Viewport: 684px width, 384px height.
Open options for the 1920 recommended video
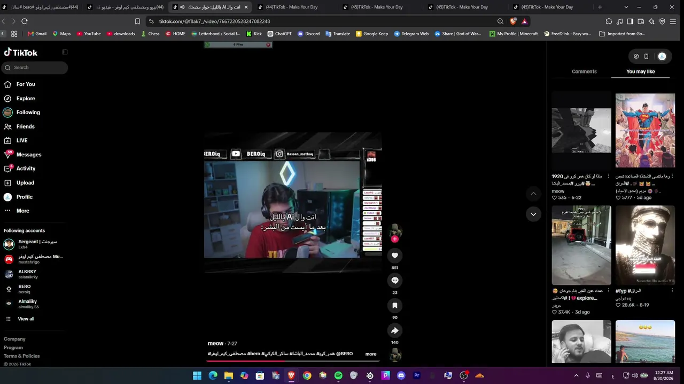coord(608,176)
